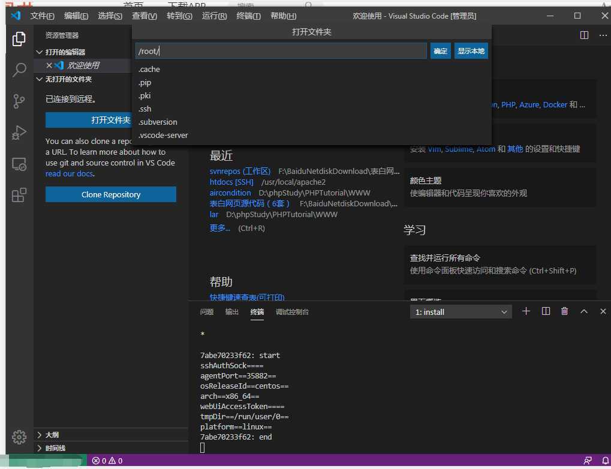Select the Terminal panel tab
611x469 pixels.
(x=257, y=311)
